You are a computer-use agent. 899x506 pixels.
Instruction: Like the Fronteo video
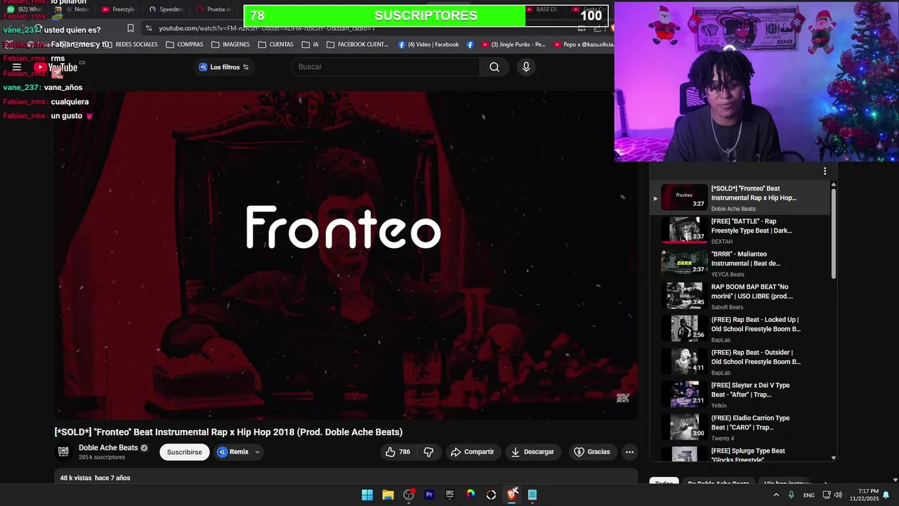tap(398, 452)
